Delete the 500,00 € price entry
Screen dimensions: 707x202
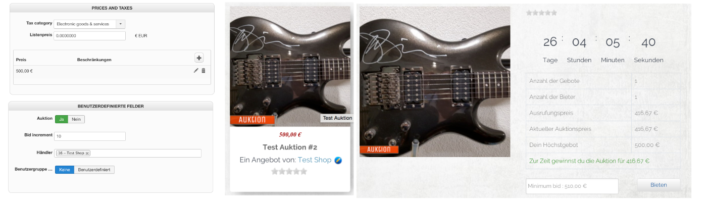coord(204,71)
